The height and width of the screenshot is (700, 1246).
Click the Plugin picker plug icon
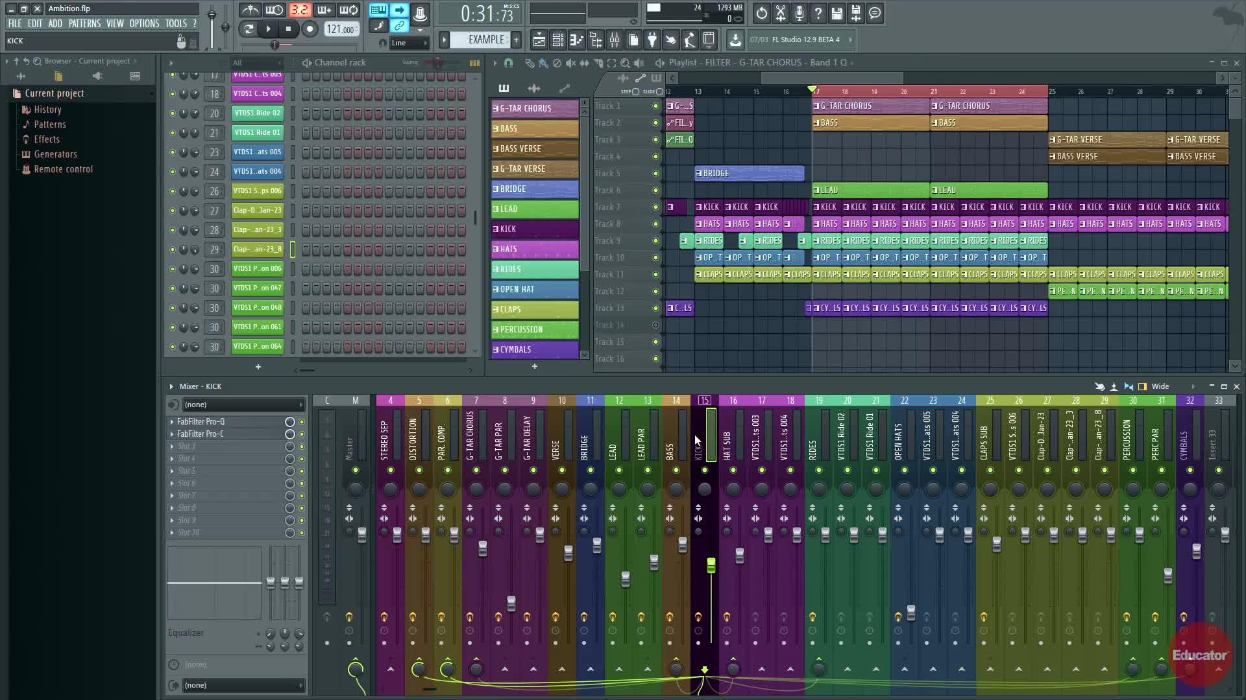point(652,40)
